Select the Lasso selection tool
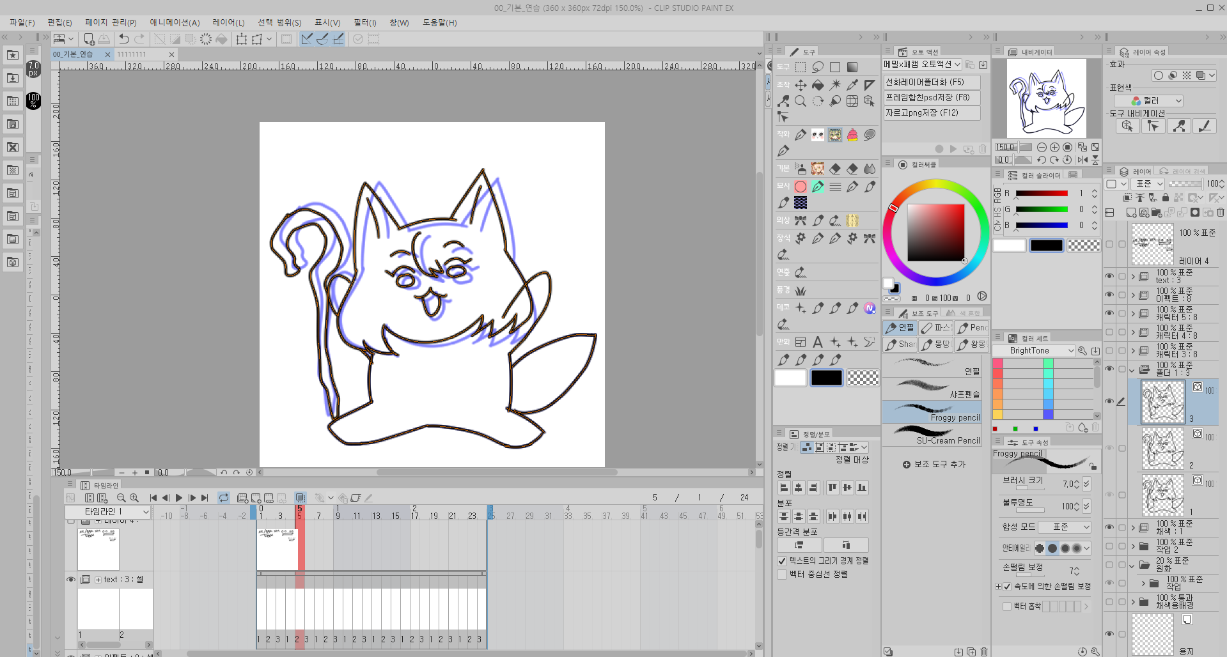Screen dimensions: 1227x657 coord(818,67)
